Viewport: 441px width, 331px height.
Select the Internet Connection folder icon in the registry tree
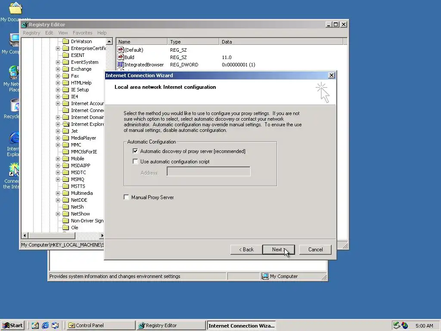[x=66, y=110]
